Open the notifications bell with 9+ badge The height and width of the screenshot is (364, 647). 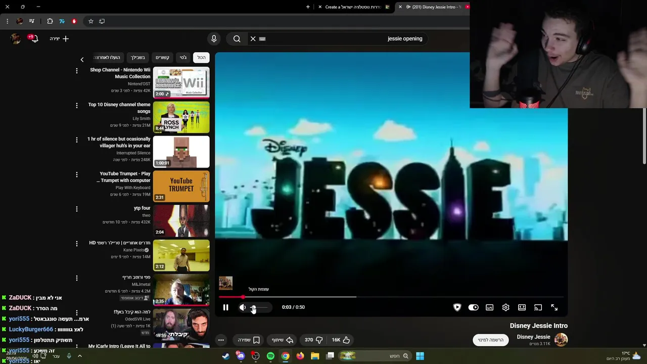tap(34, 38)
